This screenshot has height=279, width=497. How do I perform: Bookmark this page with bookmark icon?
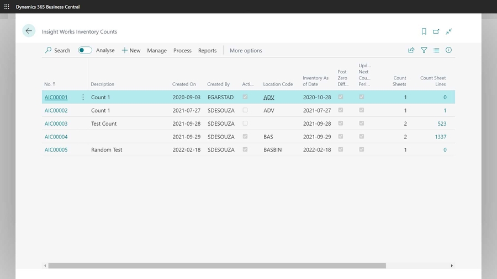click(x=424, y=31)
